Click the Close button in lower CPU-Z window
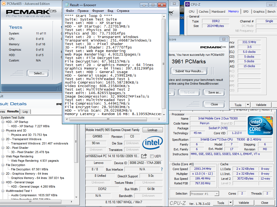The height and width of the screenshot is (207, 277). [x=265, y=203]
